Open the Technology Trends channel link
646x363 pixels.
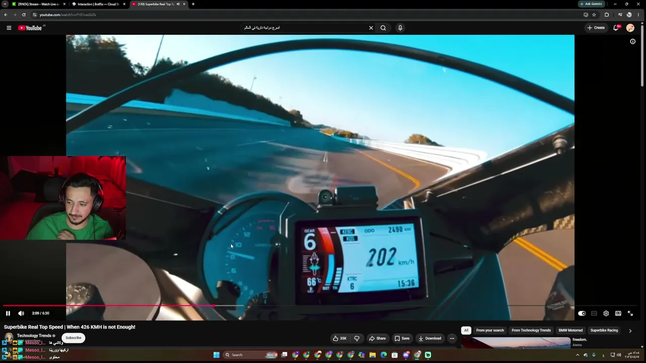click(34, 336)
